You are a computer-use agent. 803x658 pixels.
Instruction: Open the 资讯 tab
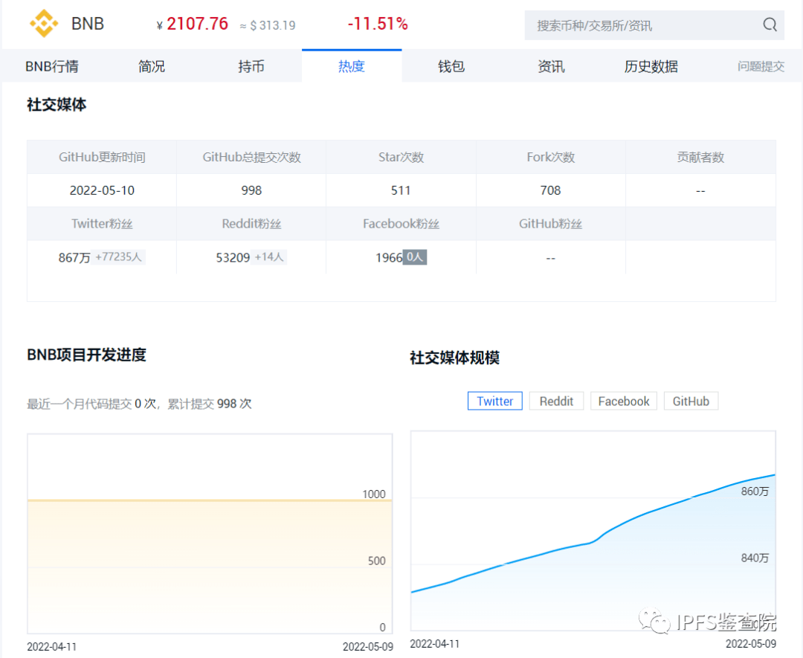(551, 66)
